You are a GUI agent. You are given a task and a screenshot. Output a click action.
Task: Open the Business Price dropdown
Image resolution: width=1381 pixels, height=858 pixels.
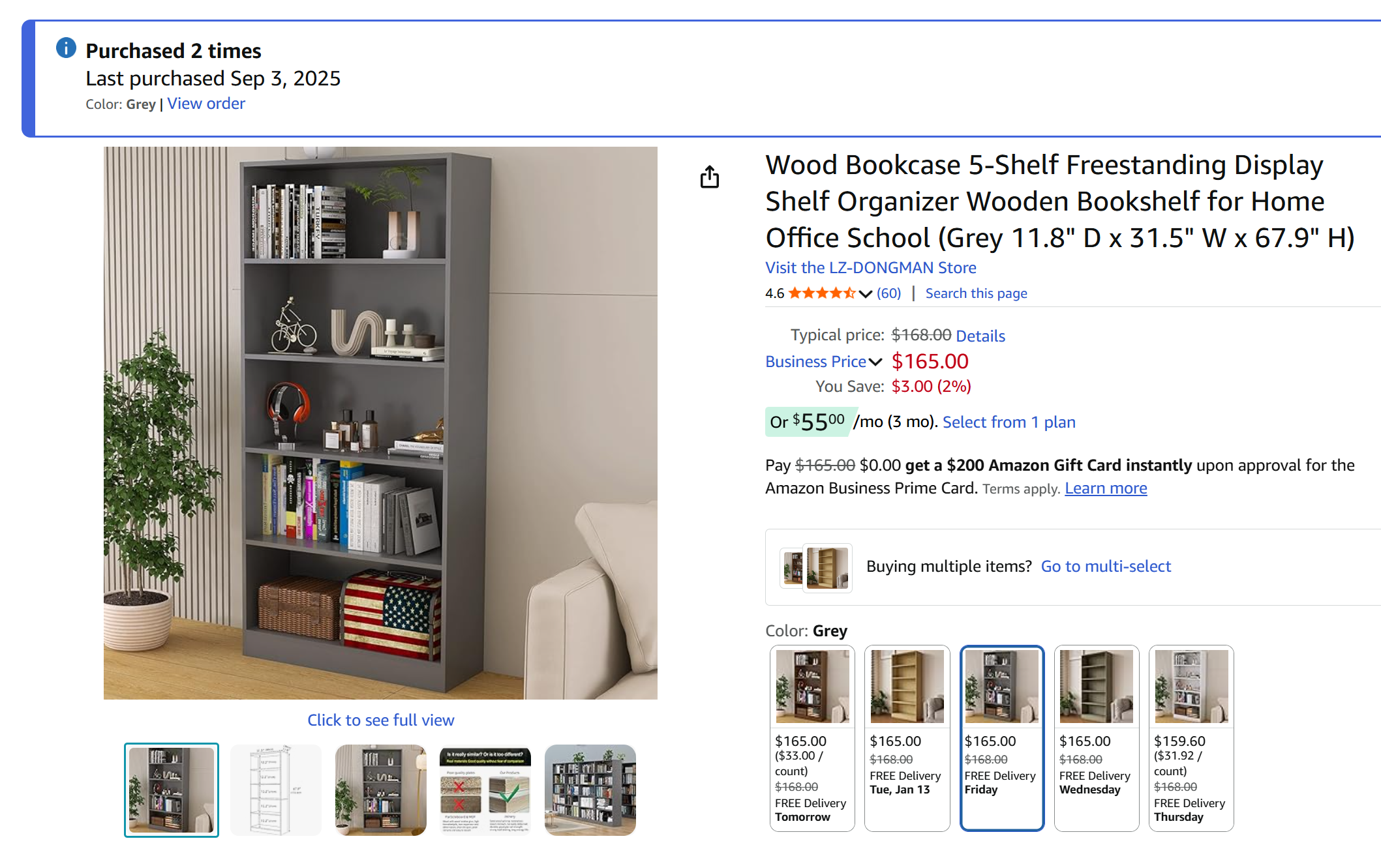823,362
